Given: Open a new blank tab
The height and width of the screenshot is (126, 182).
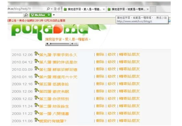Looking at the screenshot, I should [153, 9].
